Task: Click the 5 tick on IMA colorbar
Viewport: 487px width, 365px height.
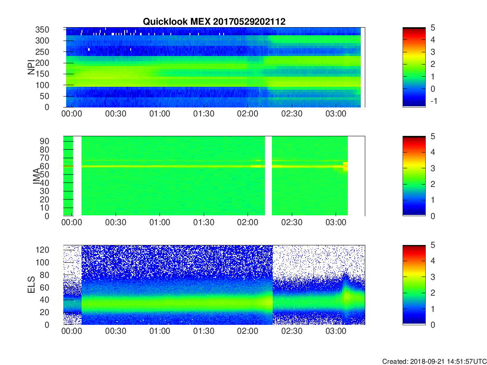Action: pyautogui.click(x=433, y=136)
